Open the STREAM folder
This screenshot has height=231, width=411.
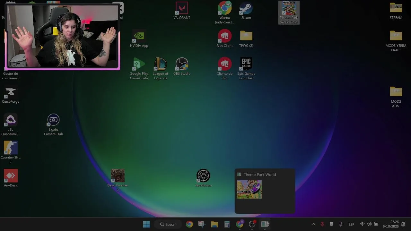(396, 11)
